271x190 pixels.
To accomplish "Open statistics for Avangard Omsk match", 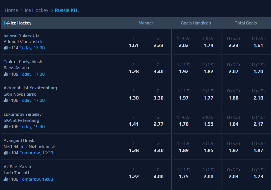I will point(5,153).
